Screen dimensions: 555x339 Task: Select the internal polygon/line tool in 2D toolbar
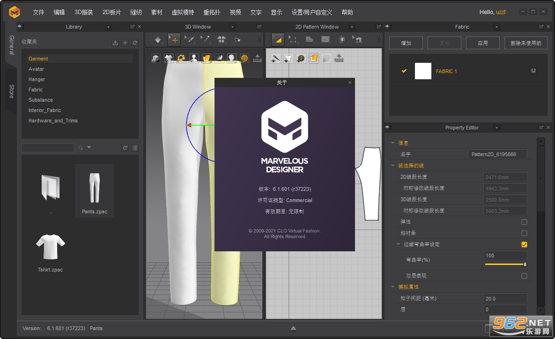(326, 40)
